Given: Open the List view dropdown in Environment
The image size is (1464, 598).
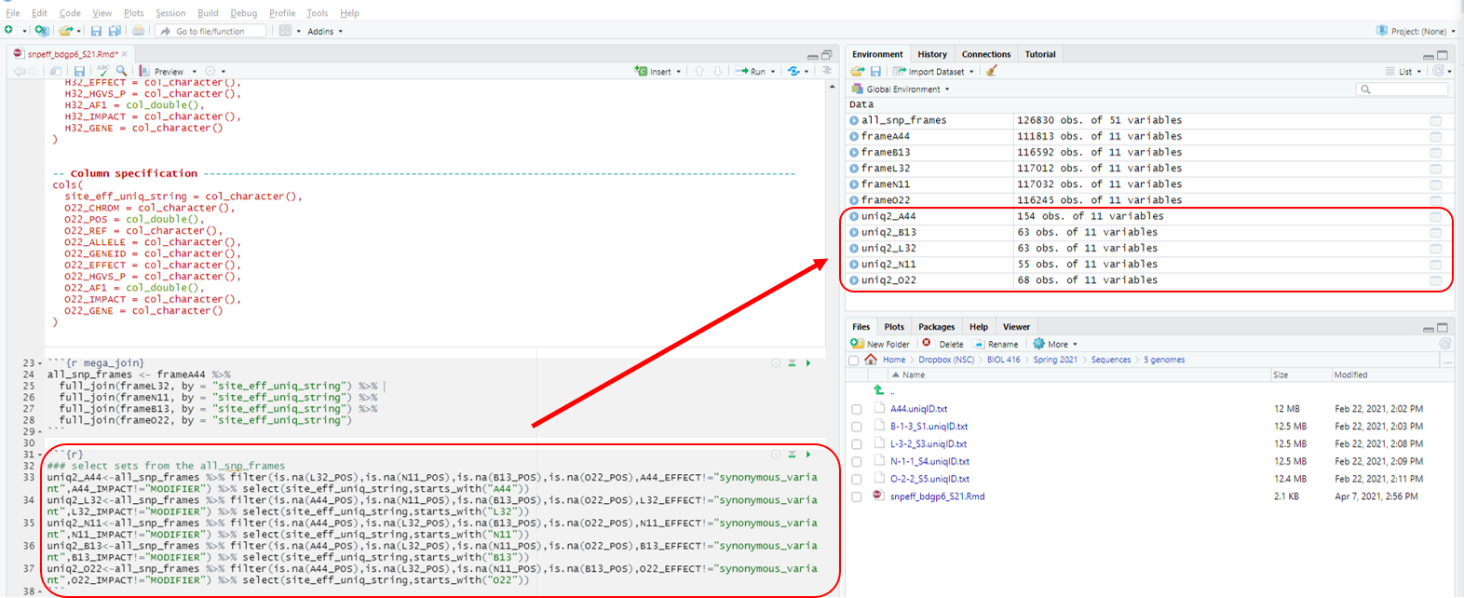Looking at the screenshot, I should pos(1403,72).
